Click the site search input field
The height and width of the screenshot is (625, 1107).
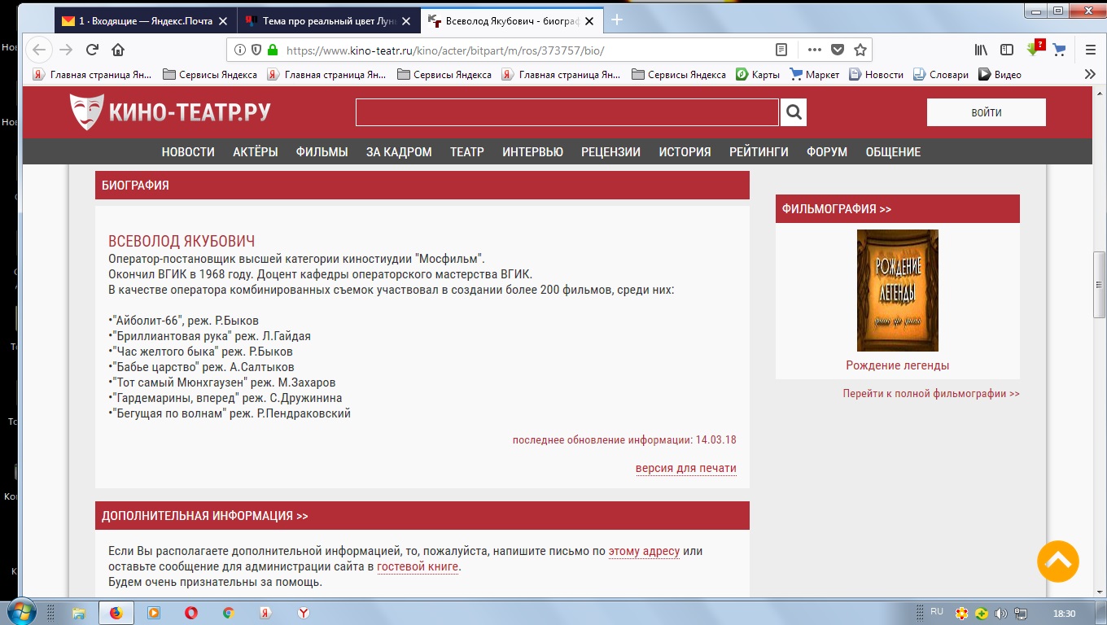click(567, 112)
